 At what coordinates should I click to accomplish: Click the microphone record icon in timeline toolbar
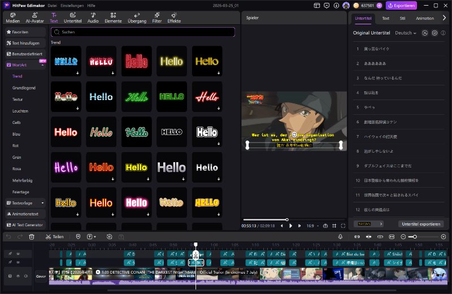340,236
